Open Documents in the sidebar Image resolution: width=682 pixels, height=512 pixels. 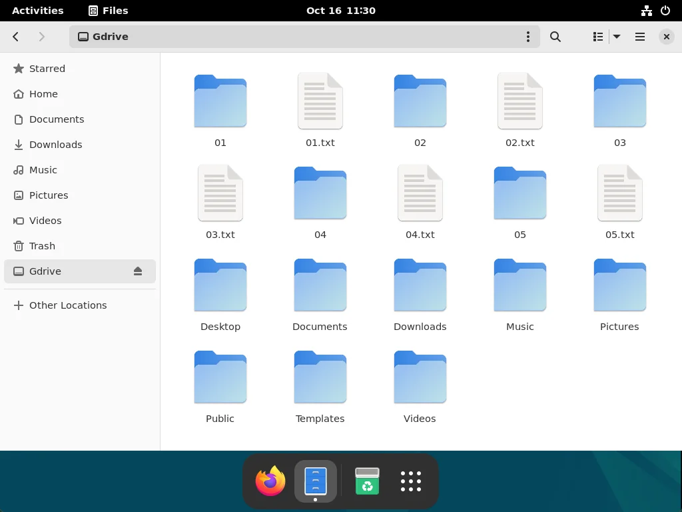point(80,119)
